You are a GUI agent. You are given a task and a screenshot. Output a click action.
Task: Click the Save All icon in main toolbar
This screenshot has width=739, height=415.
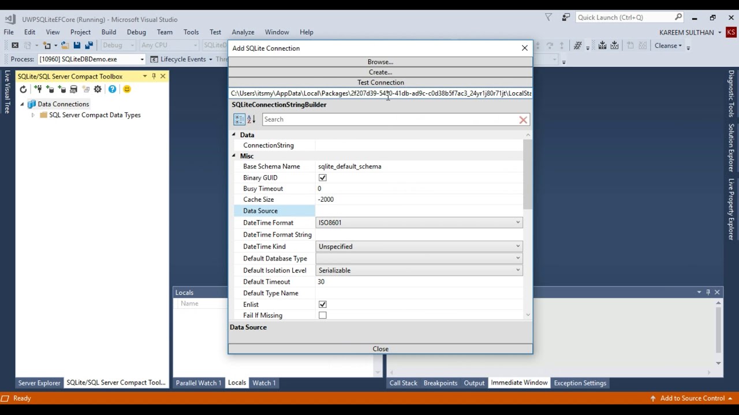pyautogui.click(x=89, y=46)
